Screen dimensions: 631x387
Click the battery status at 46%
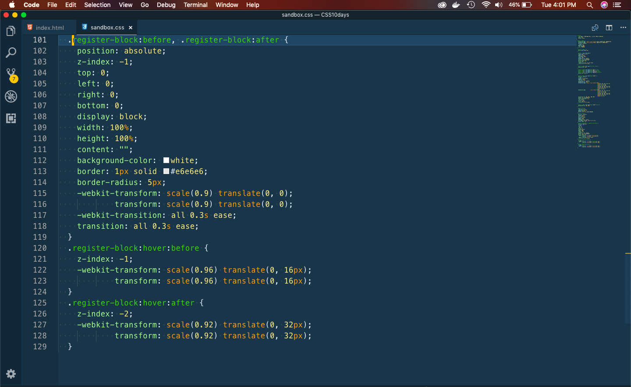coord(521,5)
